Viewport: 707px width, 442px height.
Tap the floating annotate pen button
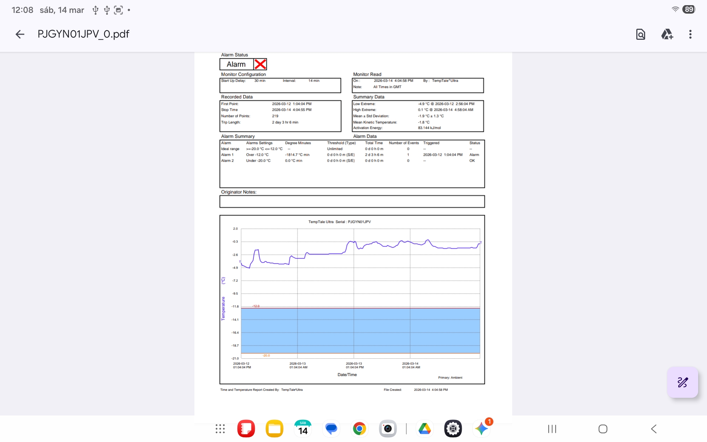click(x=682, y=382)
